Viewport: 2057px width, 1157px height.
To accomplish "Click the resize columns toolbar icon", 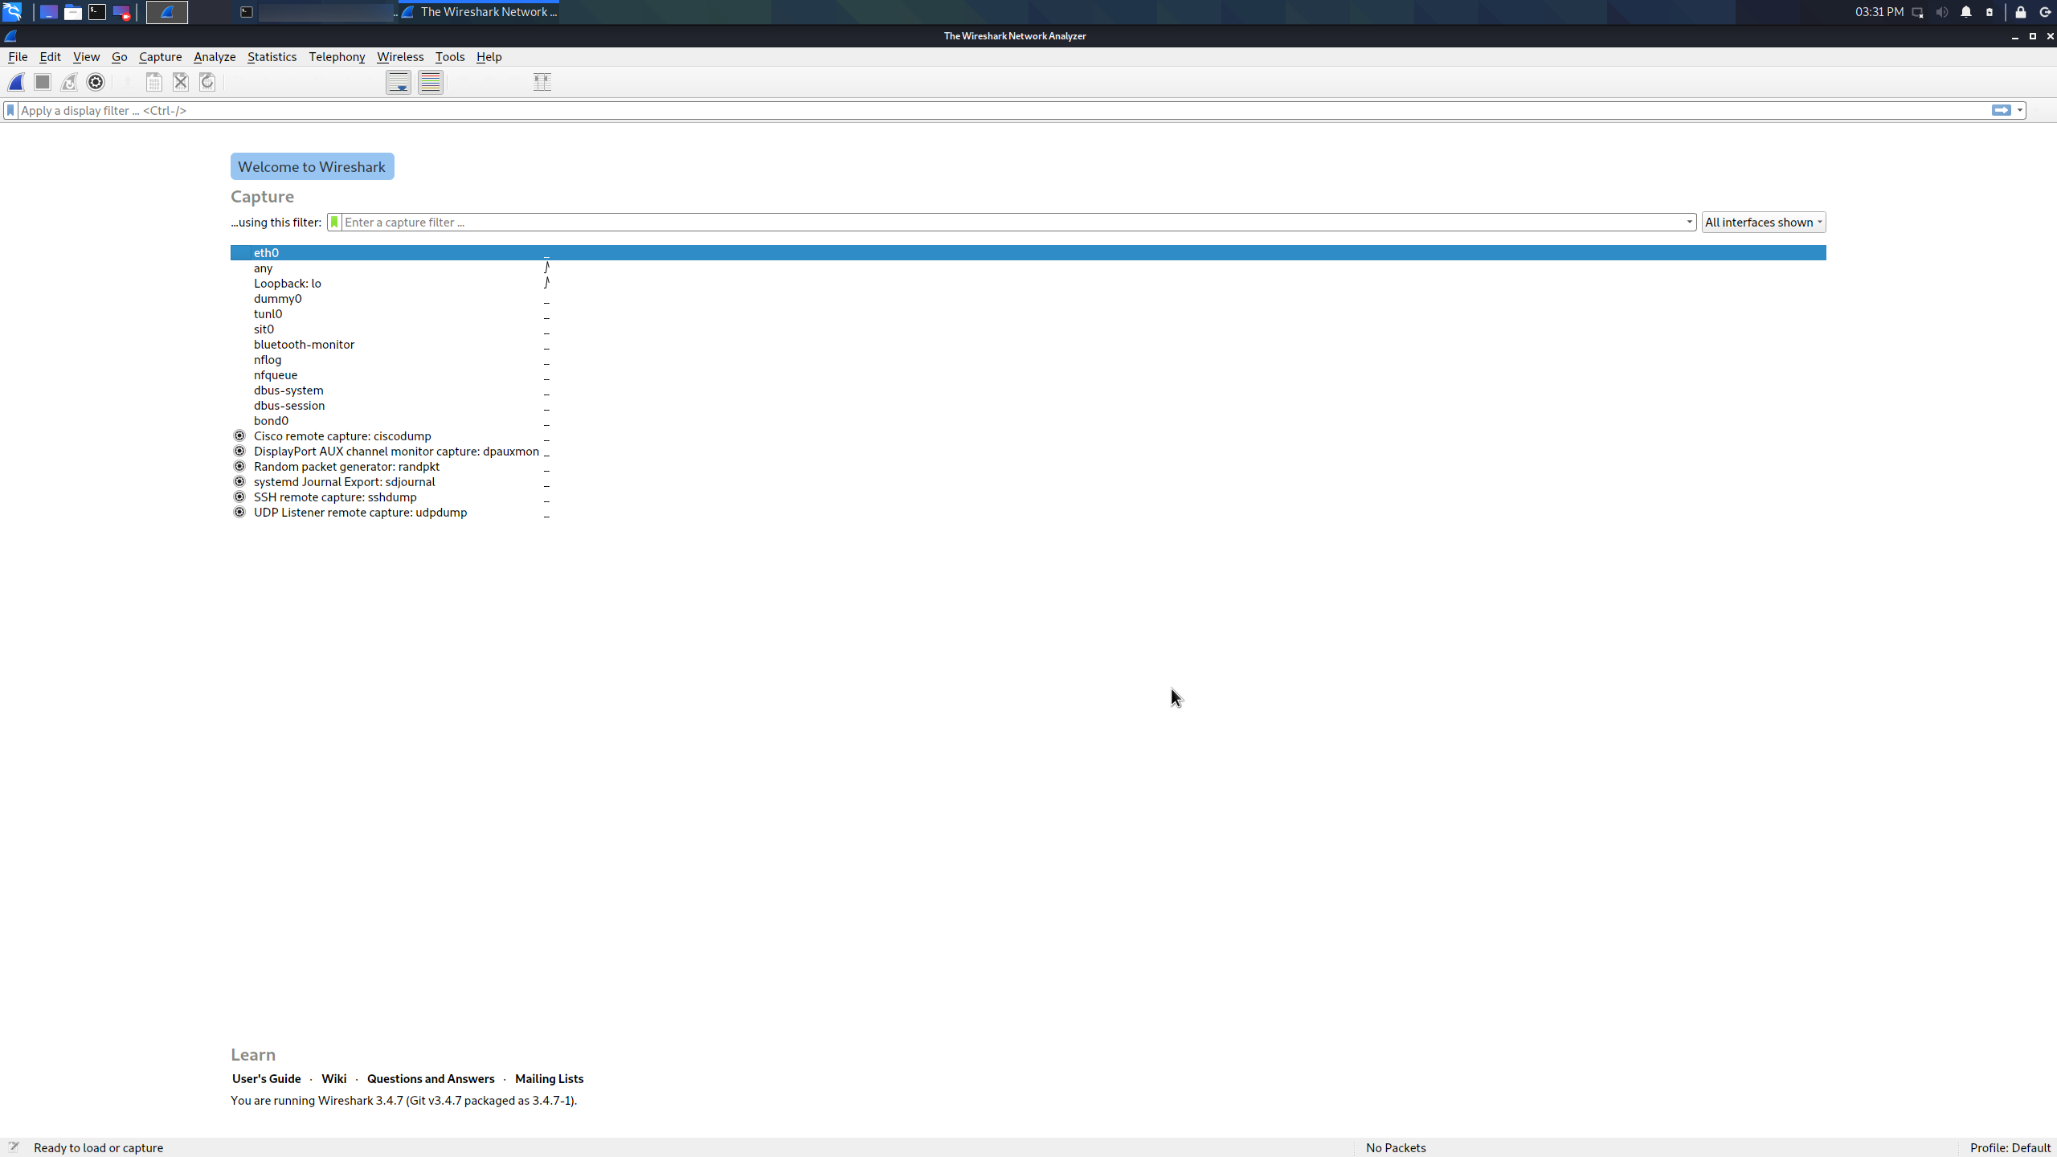I will pyautogui.click(x=542, y=82).
